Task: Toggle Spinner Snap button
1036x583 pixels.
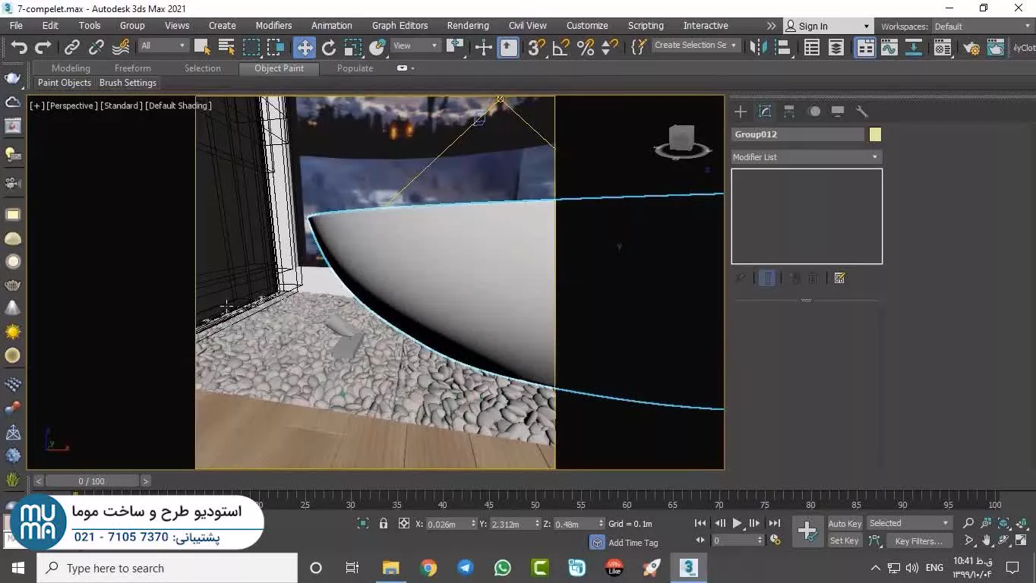Action: coord(609,48)
